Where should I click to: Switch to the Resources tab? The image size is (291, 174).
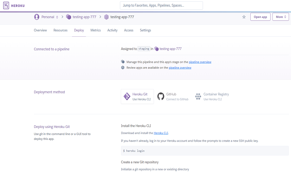[61, 30]
